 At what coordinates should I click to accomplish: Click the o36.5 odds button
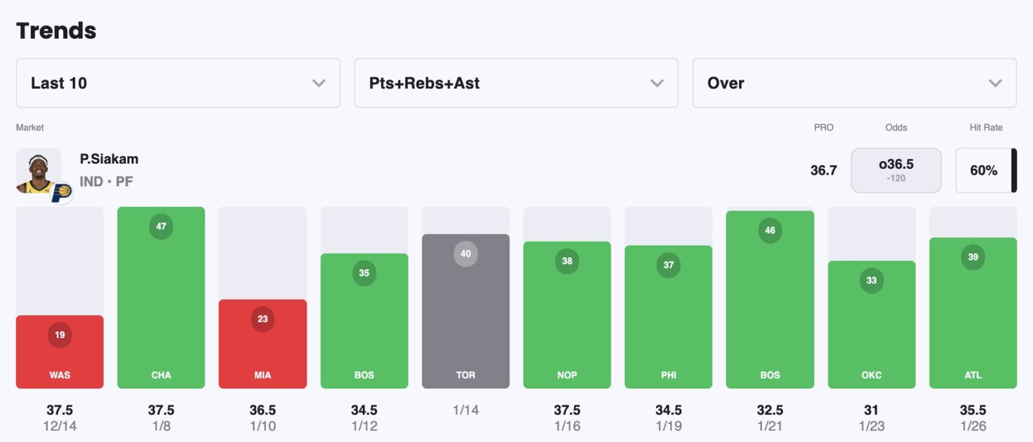(895, 170)
